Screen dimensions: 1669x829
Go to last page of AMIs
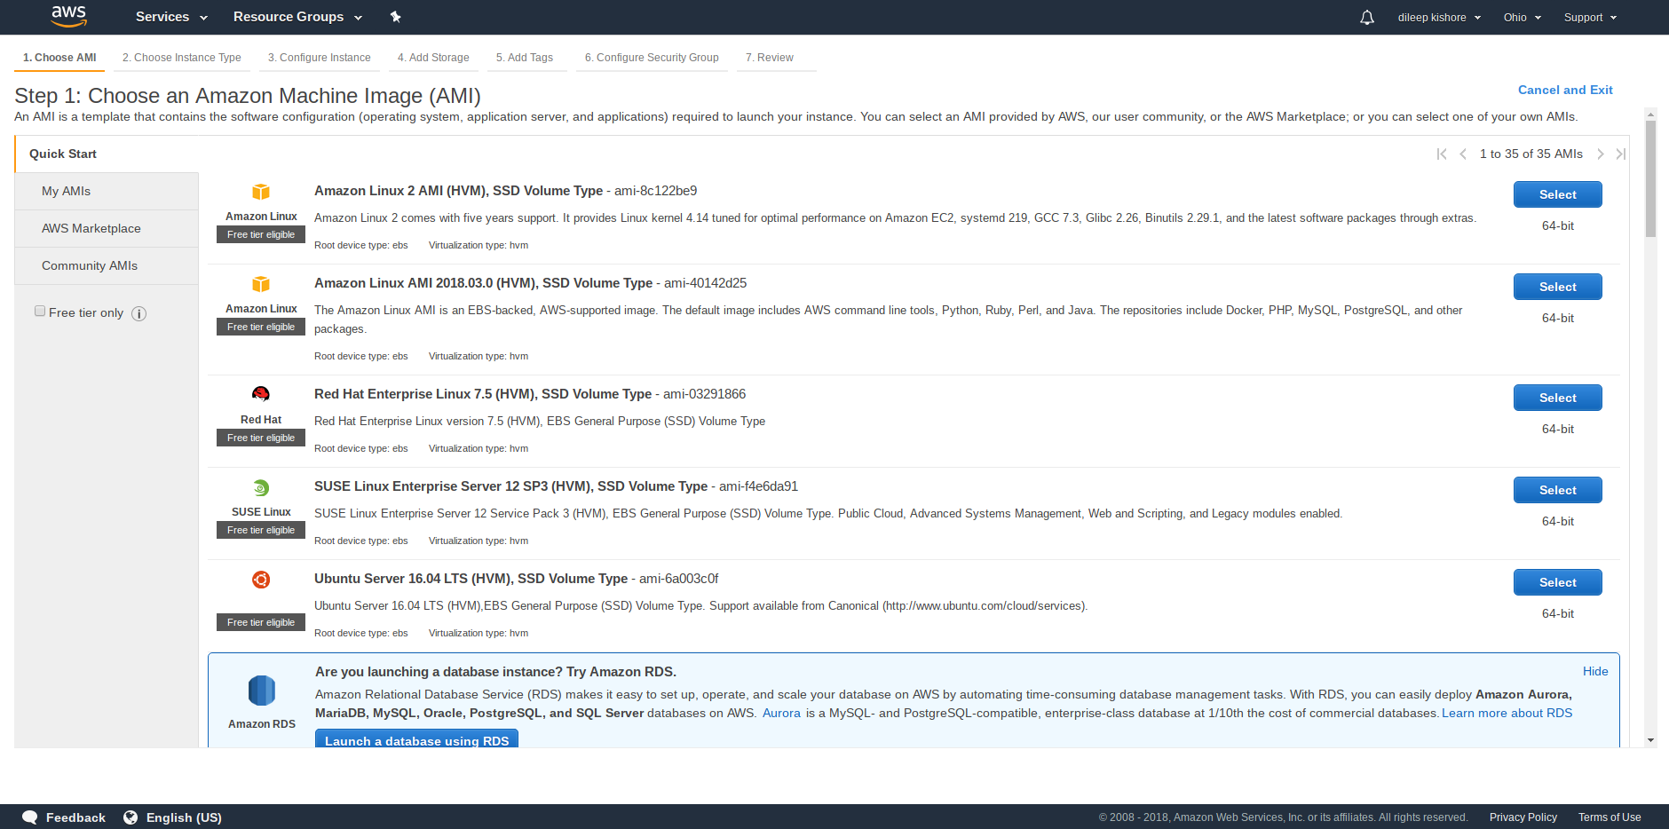[x=1621, y=154]
